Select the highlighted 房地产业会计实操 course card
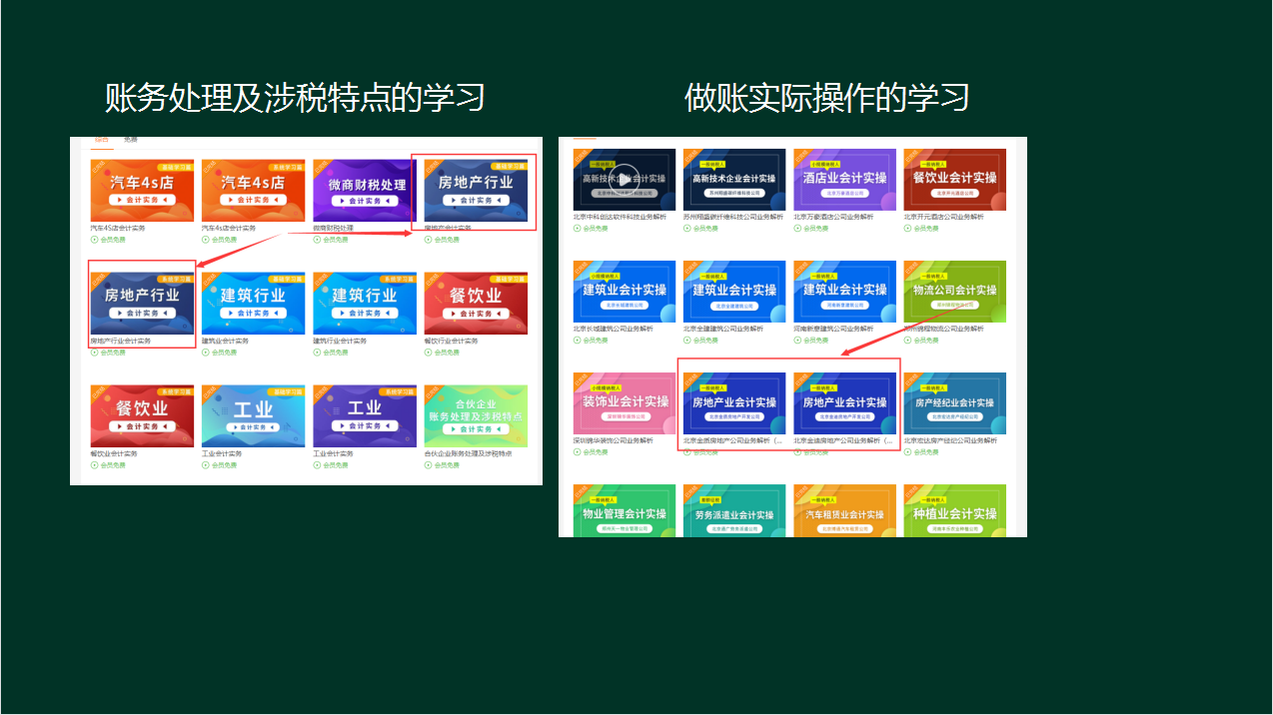 point(732,400)
